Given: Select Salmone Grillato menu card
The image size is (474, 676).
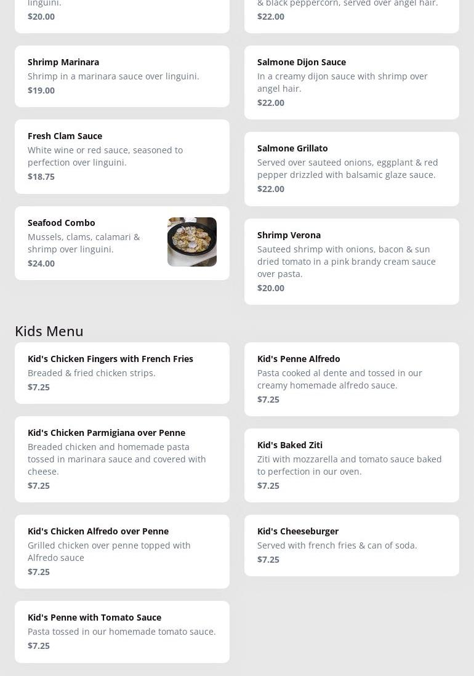Looking at the screenshot, I should [351, 169].
